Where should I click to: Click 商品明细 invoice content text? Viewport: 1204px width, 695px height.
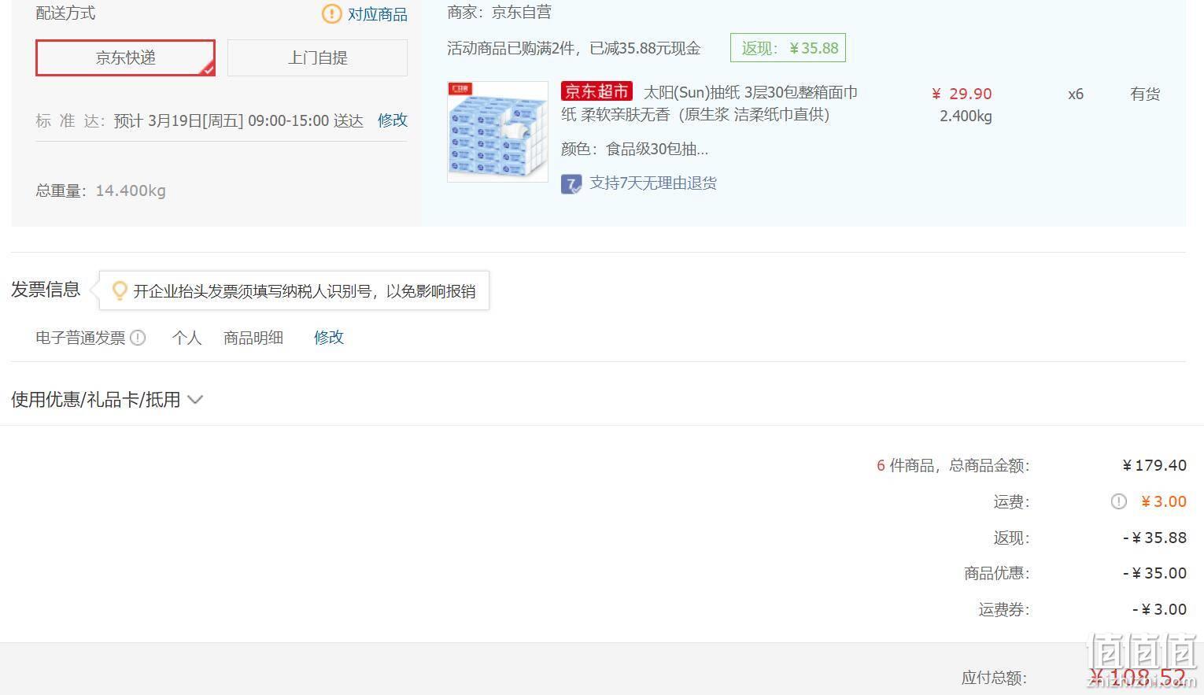coord(253,338)
